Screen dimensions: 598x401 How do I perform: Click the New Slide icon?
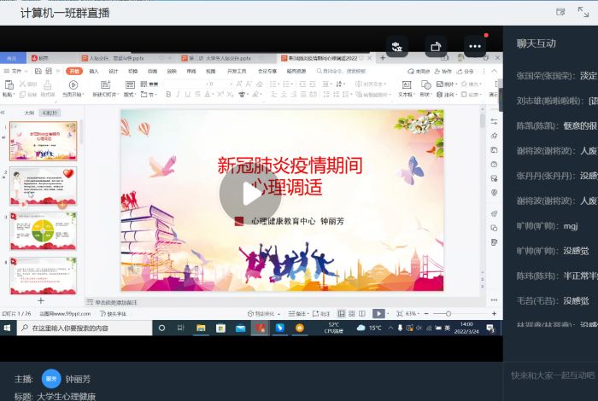(x=105, y=84)
